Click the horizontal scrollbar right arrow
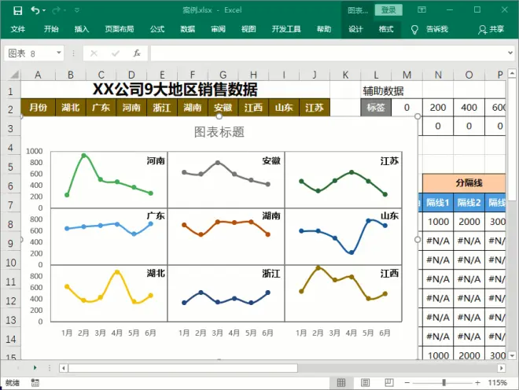 [502, 368]
